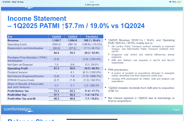Tap the (861.5) cell
This screenshot has width=184, height=121.
[x=72, y=44]
